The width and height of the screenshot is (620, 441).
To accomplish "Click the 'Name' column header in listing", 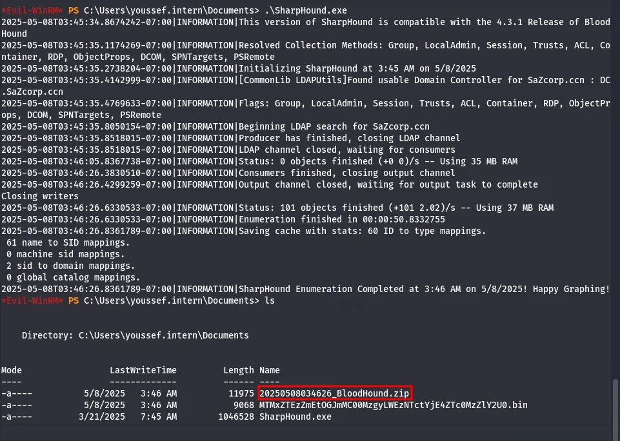I will (x=270, y=370).
